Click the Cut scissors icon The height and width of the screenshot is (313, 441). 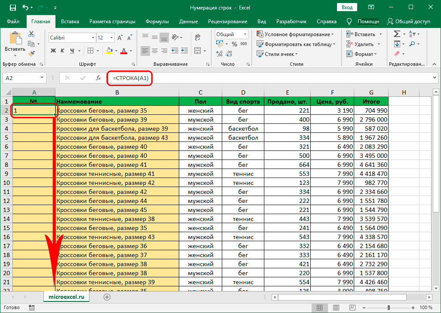click(31, 34)
